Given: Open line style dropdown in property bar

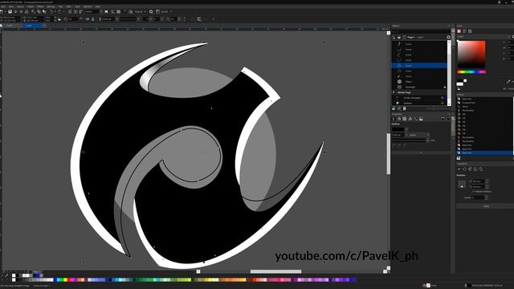Looking at the screenshot, I should 138,19.
